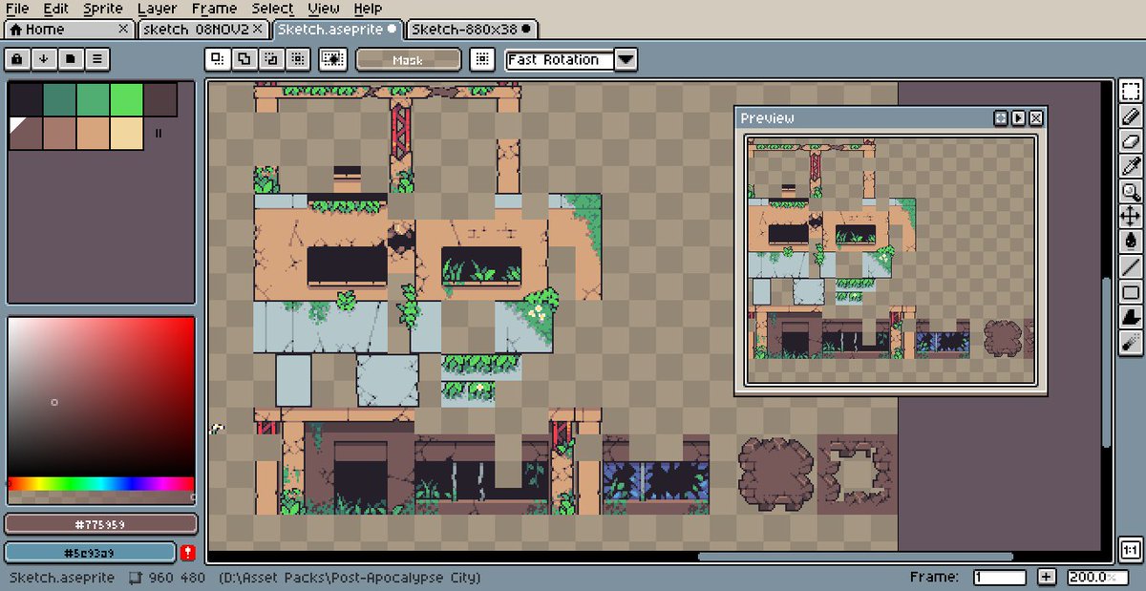This screenshot has width=1146, height=591.
Task: Open the Help menu
Action: click(x=369, y=9)
